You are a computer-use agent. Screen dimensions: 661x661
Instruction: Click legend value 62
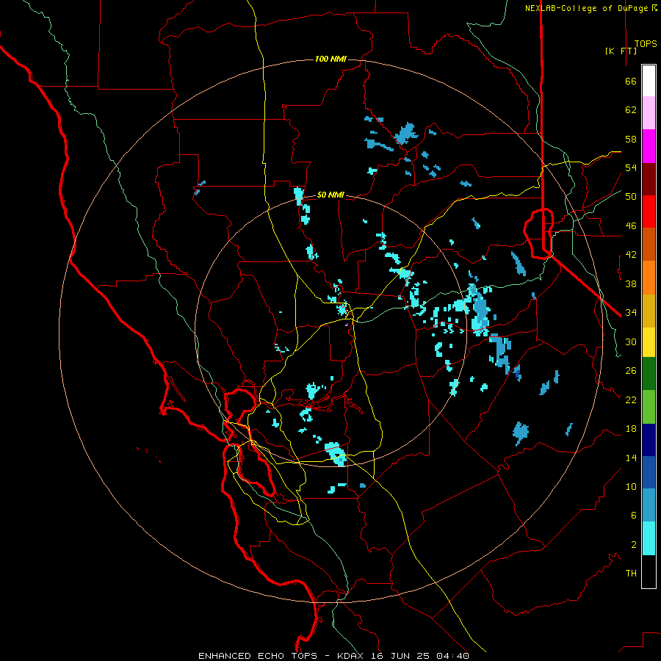click(631, 110)
